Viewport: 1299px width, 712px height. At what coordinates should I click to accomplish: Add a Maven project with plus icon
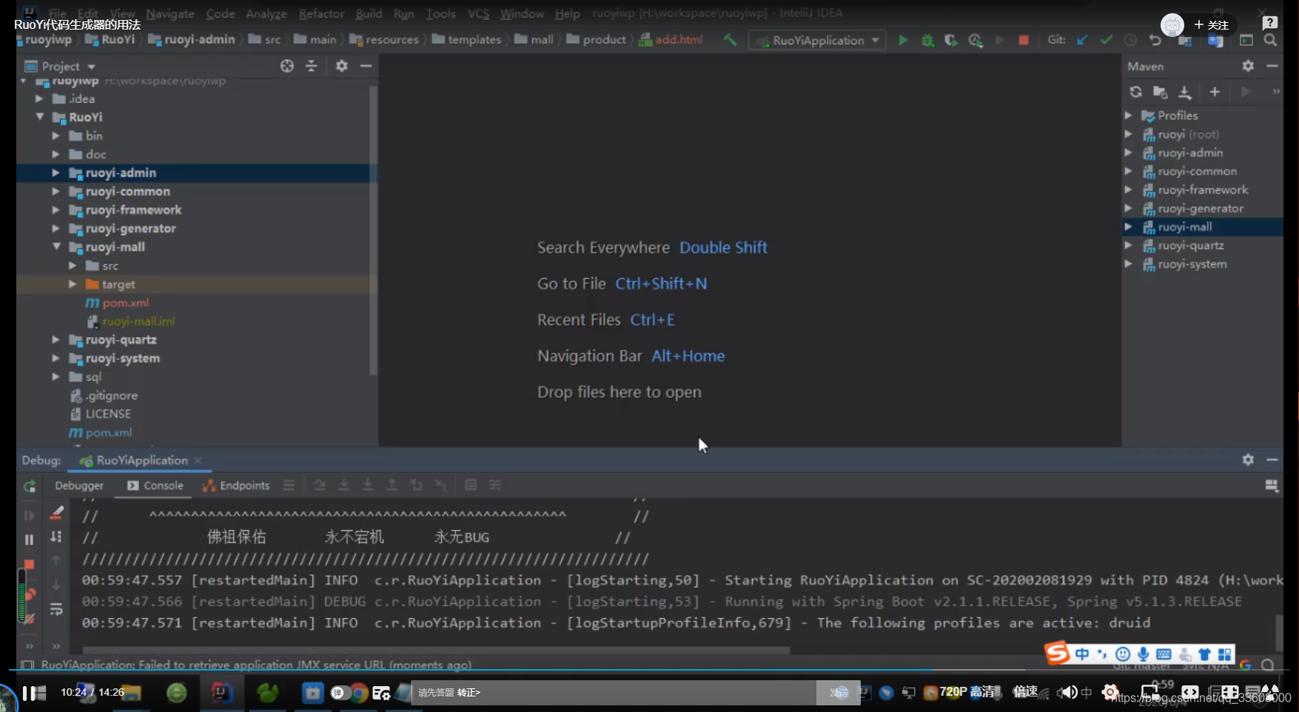coord(1215,92)
